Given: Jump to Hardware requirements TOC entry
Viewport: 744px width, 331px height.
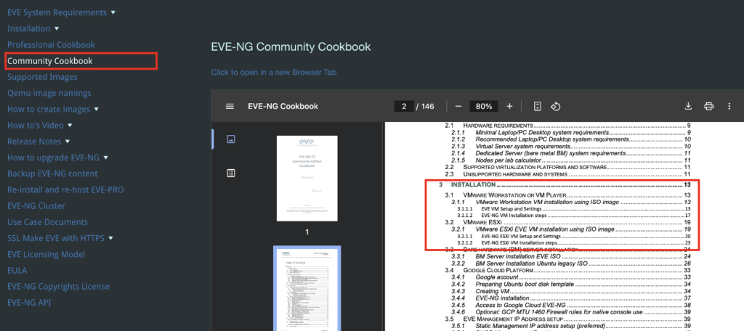Looking at the screenshot, I should [567, 126].
